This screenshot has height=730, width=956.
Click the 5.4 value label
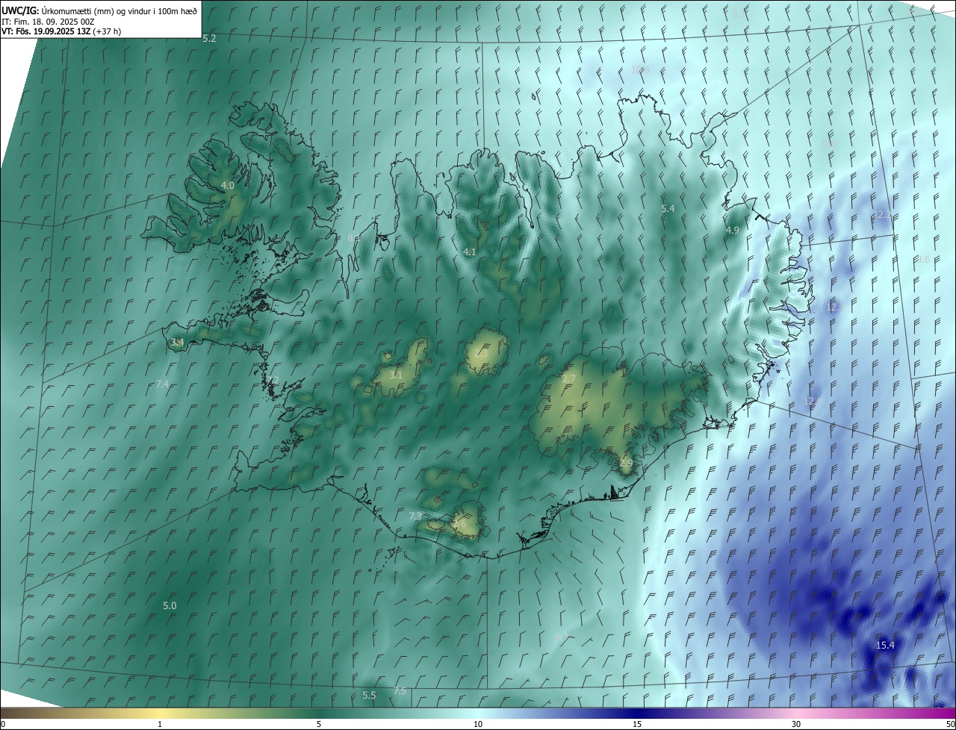click(668, 209)
